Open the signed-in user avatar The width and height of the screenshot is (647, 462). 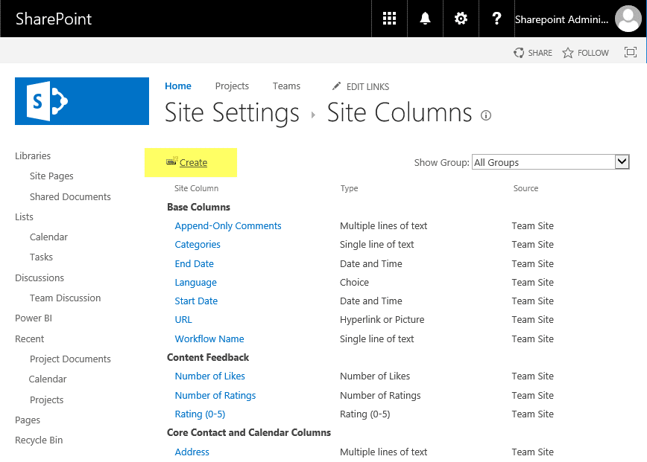(x=628, y=19)
